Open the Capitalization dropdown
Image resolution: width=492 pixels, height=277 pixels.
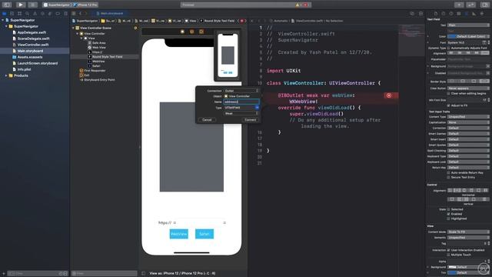tap(468, 122)
